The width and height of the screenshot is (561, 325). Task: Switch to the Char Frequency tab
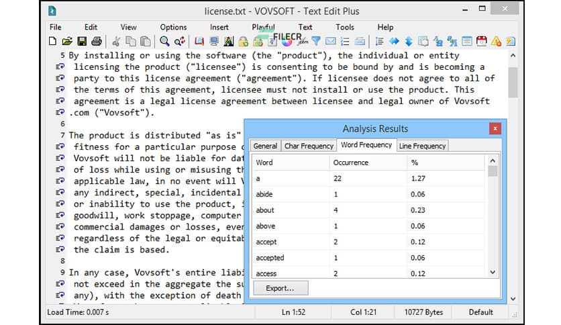point(309,146)
